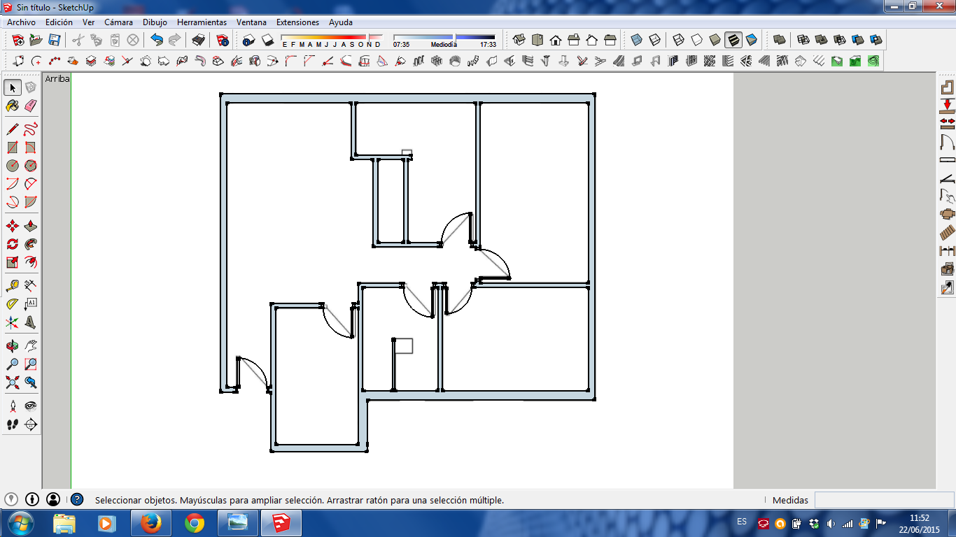956x537 pixels.
Task: Select the Offset tool
Action: click(31, 262)
